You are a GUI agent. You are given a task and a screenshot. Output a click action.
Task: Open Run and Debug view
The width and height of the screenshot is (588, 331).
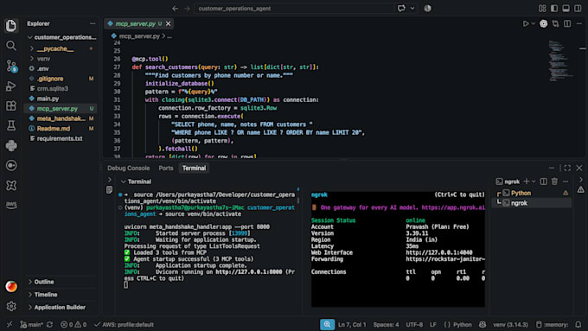(x=11, y=86)
